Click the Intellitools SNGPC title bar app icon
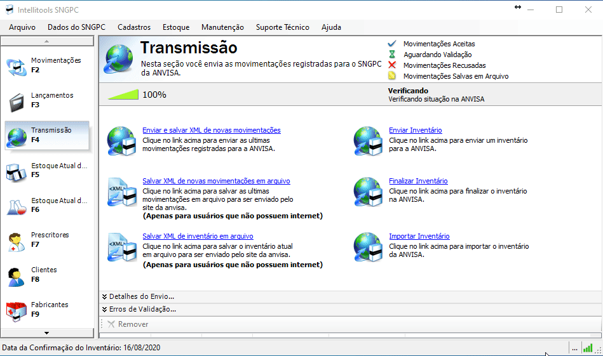Image resolution: width=603 pixels, height=356 pixels. 10,10
